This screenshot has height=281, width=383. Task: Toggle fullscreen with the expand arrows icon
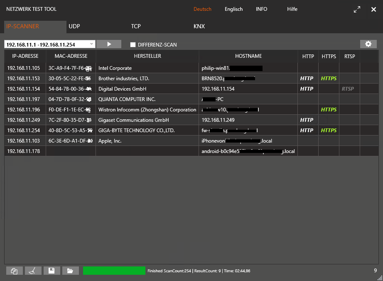[x=357, y=10]
